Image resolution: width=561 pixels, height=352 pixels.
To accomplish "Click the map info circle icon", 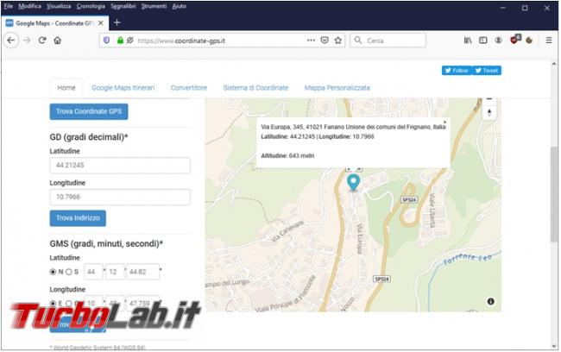I will (490, 301).
